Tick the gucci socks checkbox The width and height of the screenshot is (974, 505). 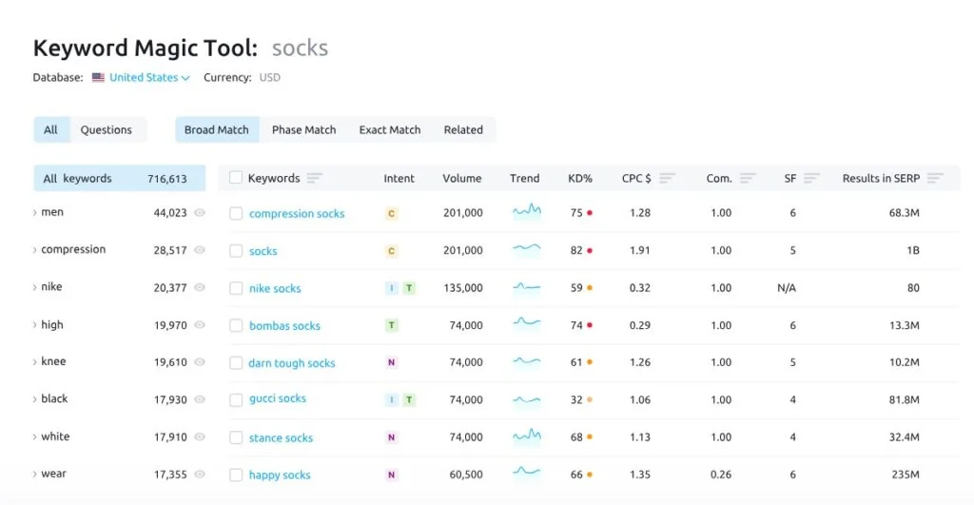tap(236, 400)
